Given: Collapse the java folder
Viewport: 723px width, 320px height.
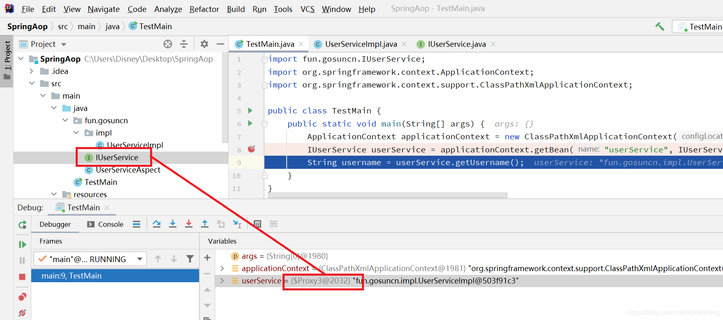Looking at the screenshot, I should (54, 108).
